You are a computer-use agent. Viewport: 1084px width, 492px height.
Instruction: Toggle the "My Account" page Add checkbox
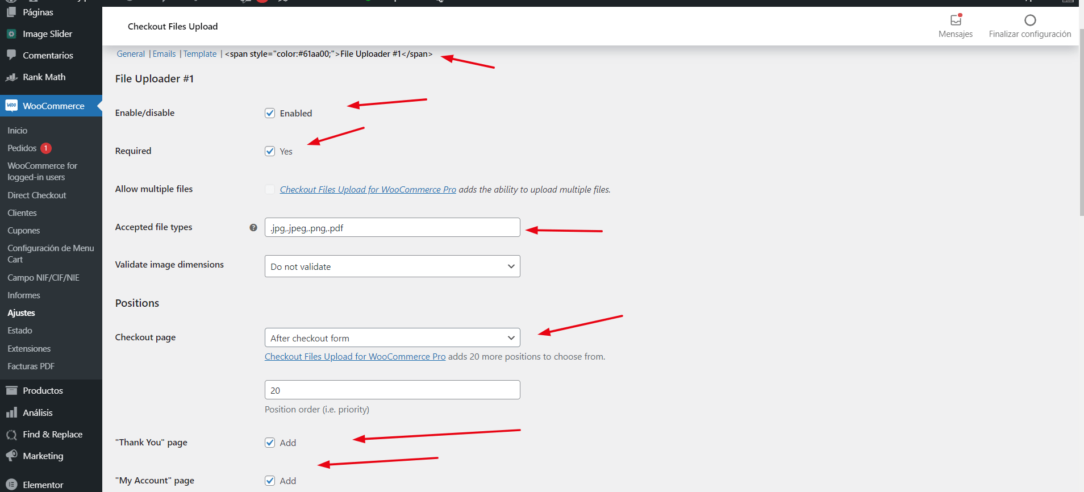[x=270, y=481]
